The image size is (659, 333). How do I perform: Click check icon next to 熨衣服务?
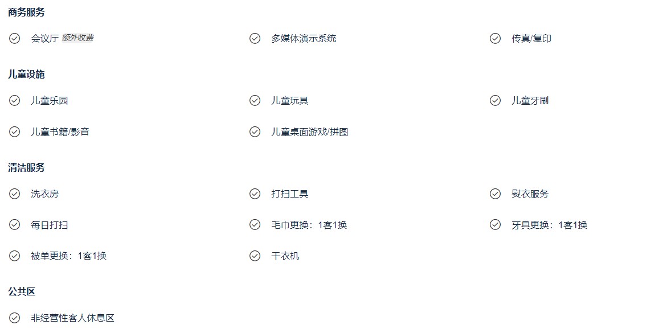point(495,194)
